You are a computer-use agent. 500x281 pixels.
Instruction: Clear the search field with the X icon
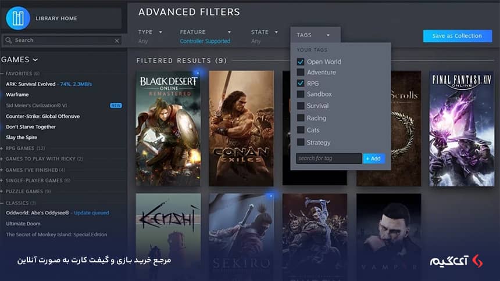point(117,41)
